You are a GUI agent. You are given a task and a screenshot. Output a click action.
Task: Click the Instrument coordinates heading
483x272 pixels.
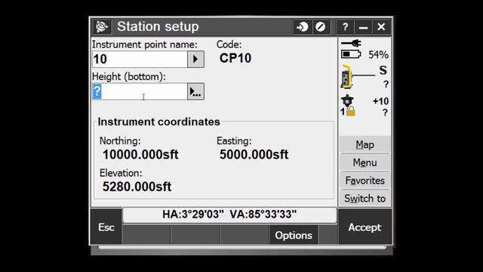[159, 122]
